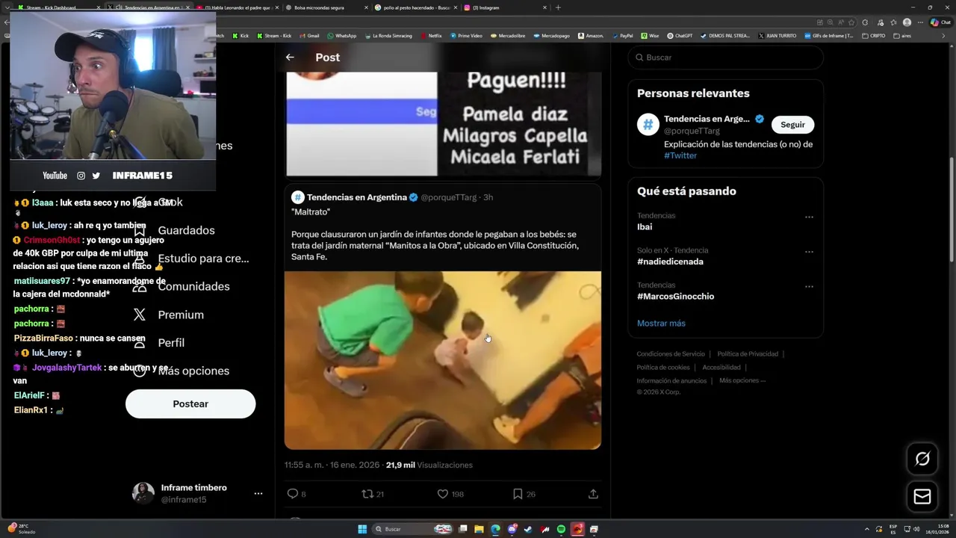The image size is (956, 538).
Task: Click the Postear button
Action: click(190, 403)
